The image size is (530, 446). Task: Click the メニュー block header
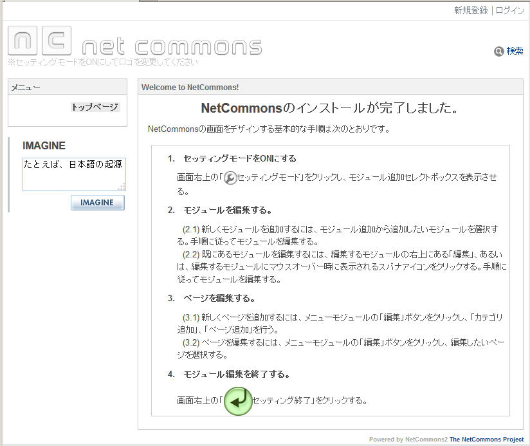point(68,87)
